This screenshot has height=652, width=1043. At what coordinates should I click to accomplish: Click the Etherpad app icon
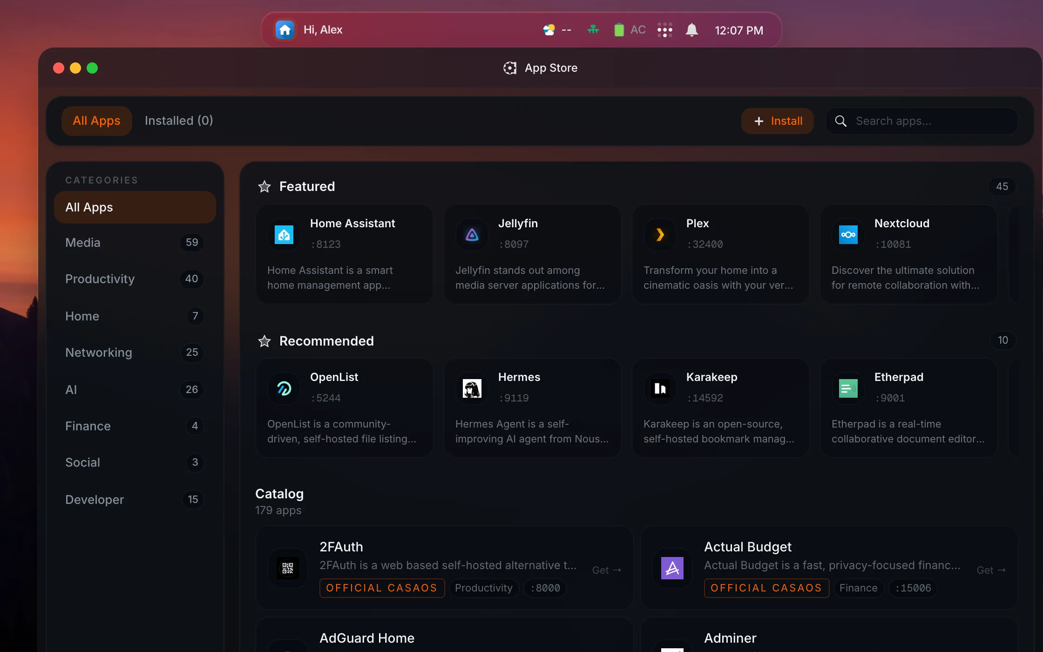point(848,388)
